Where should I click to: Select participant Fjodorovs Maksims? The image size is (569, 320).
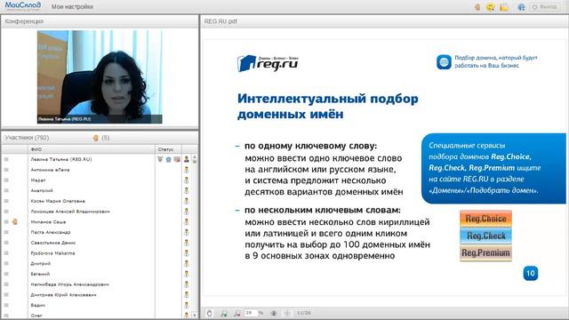click(52, 253)
